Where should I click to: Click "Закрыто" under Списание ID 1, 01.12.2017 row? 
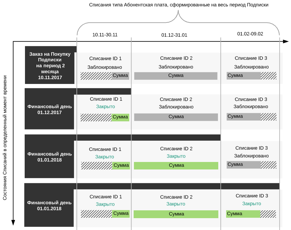pos(106,107)
